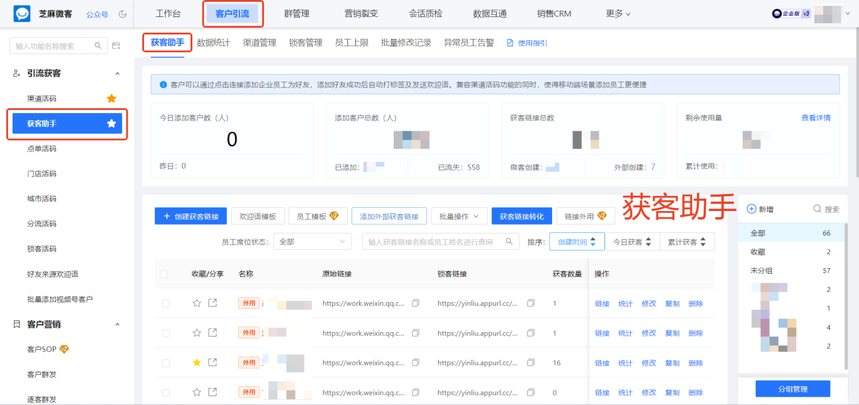Click the 使用指引 document icon

pos(510,43)
